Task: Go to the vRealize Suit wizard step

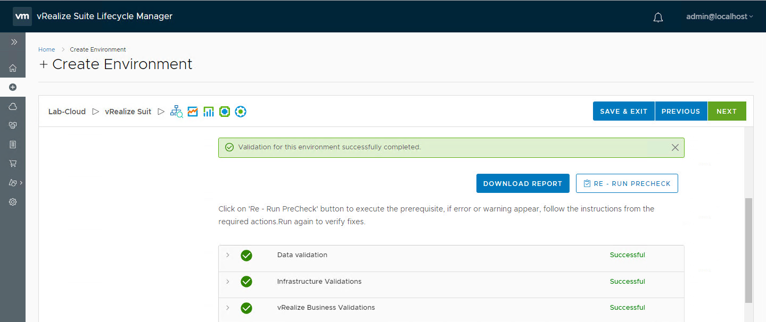Action: click(128, 112)
